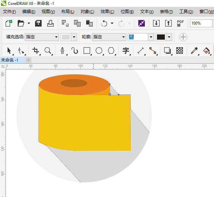This screenshot has width=214, height=197.
Task: Open the 效果(C) menu
Action: (x=107, y=11)
